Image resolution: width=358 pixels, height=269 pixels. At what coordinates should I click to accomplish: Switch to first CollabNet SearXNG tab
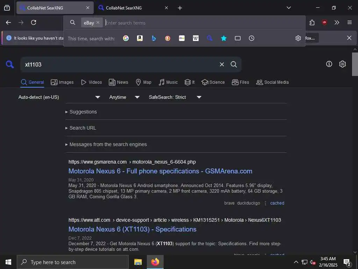click(55, 8)
